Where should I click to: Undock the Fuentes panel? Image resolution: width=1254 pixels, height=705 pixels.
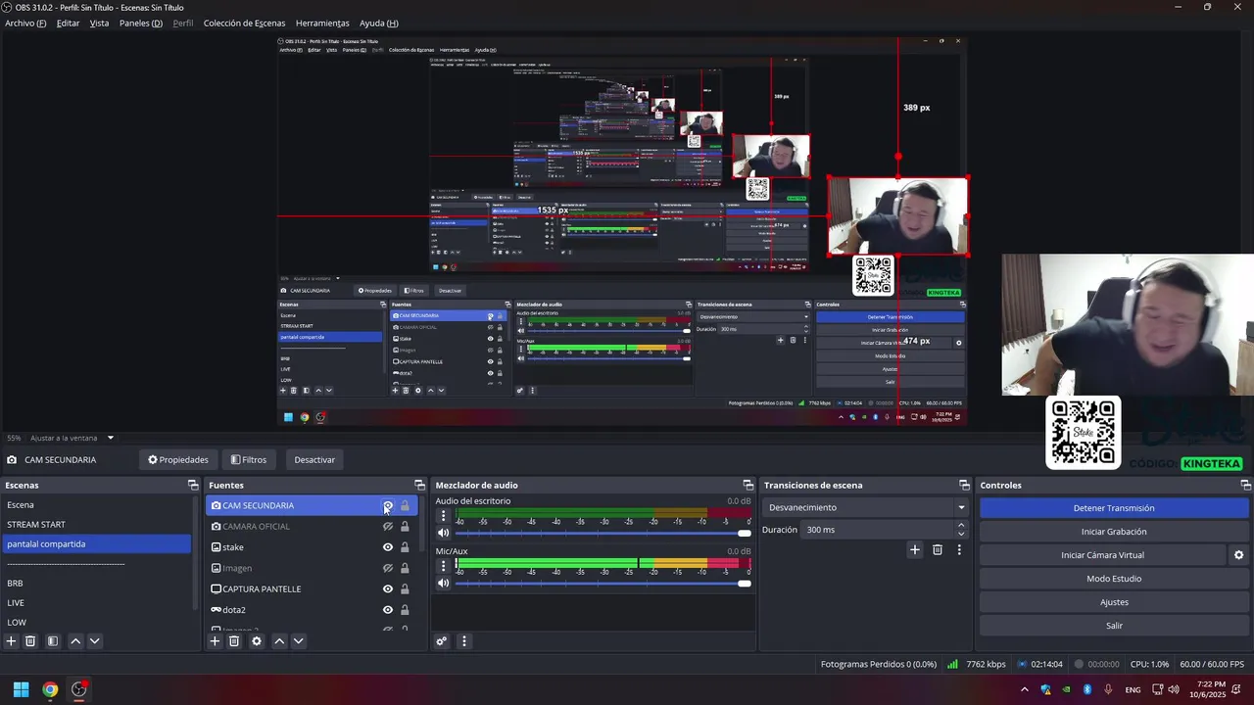coord(419,486)
